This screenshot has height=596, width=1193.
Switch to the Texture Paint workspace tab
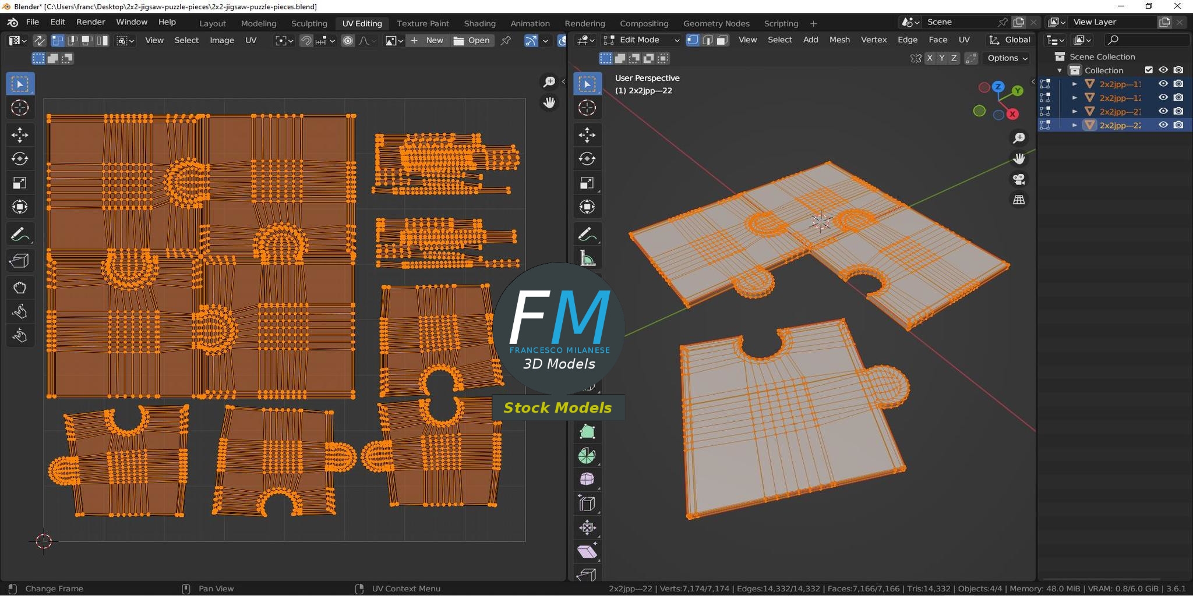[422, 23]
